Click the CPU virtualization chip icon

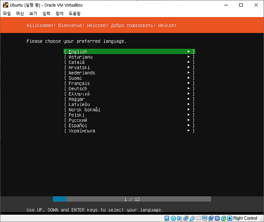[x=217, y=218]
